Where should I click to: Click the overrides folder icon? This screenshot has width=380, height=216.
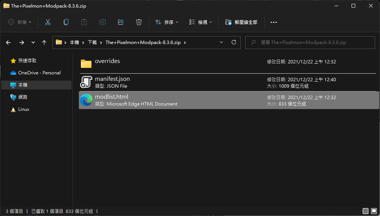(x=86, y=64)
